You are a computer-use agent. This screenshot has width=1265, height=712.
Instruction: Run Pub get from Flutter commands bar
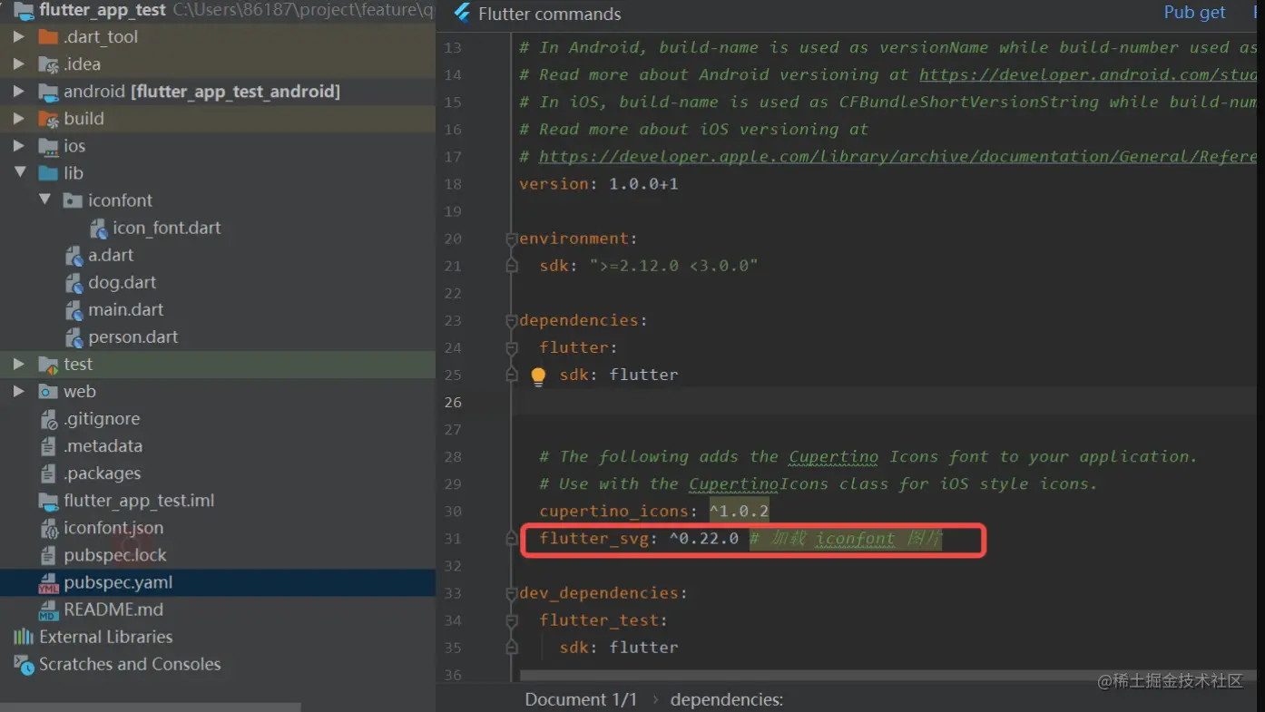coord(1194,13)
